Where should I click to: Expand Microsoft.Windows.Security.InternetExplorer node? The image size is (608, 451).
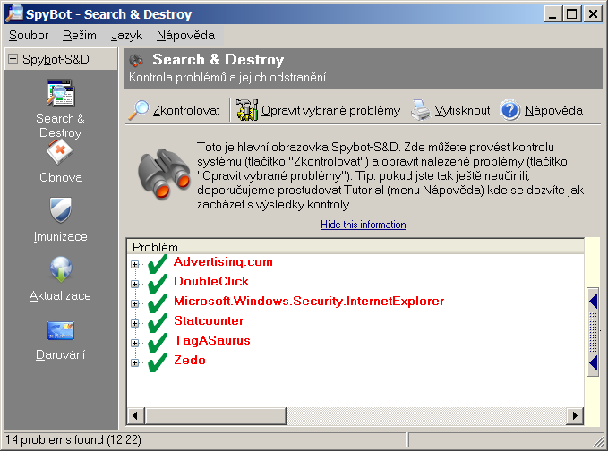pyautogui.click(x=134, y=303)
